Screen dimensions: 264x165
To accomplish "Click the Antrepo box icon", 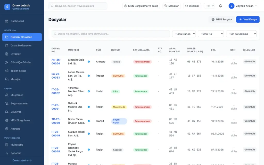I will (x=7, y=129).
